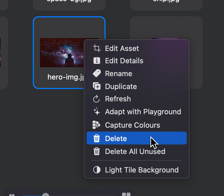Click the trash icon for Delete All Unused

tap(97, 151)
